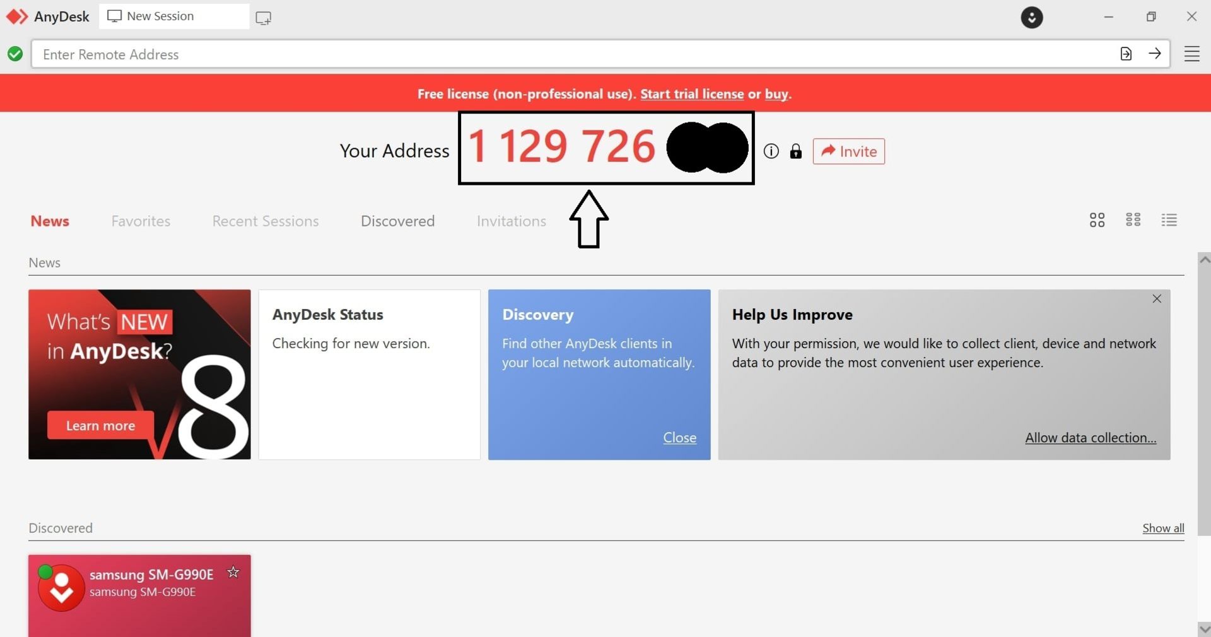Open the hamburger main menu
The width and height of the screenshot is (1211, 637).
point(1191,54)
